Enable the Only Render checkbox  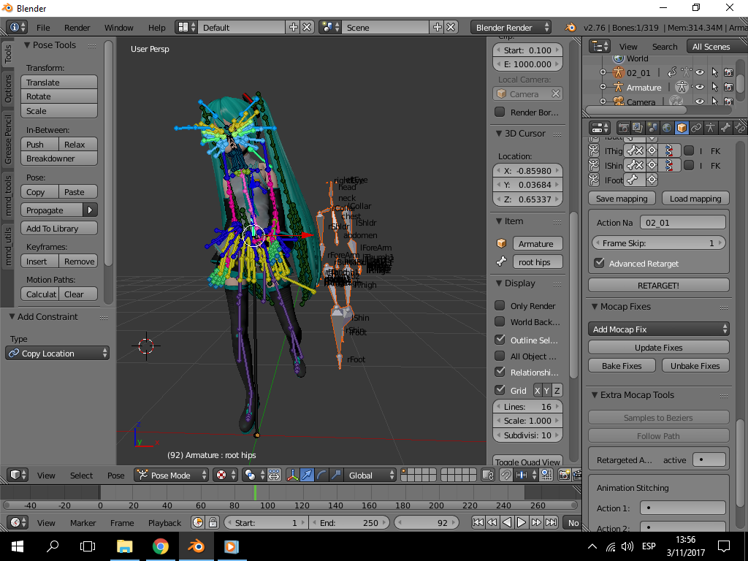pyautogui.click(x=500, y=305)
